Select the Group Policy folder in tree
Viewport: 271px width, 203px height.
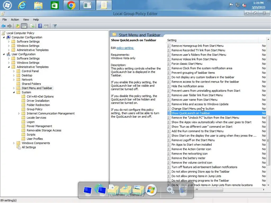[x=35, y=109]
